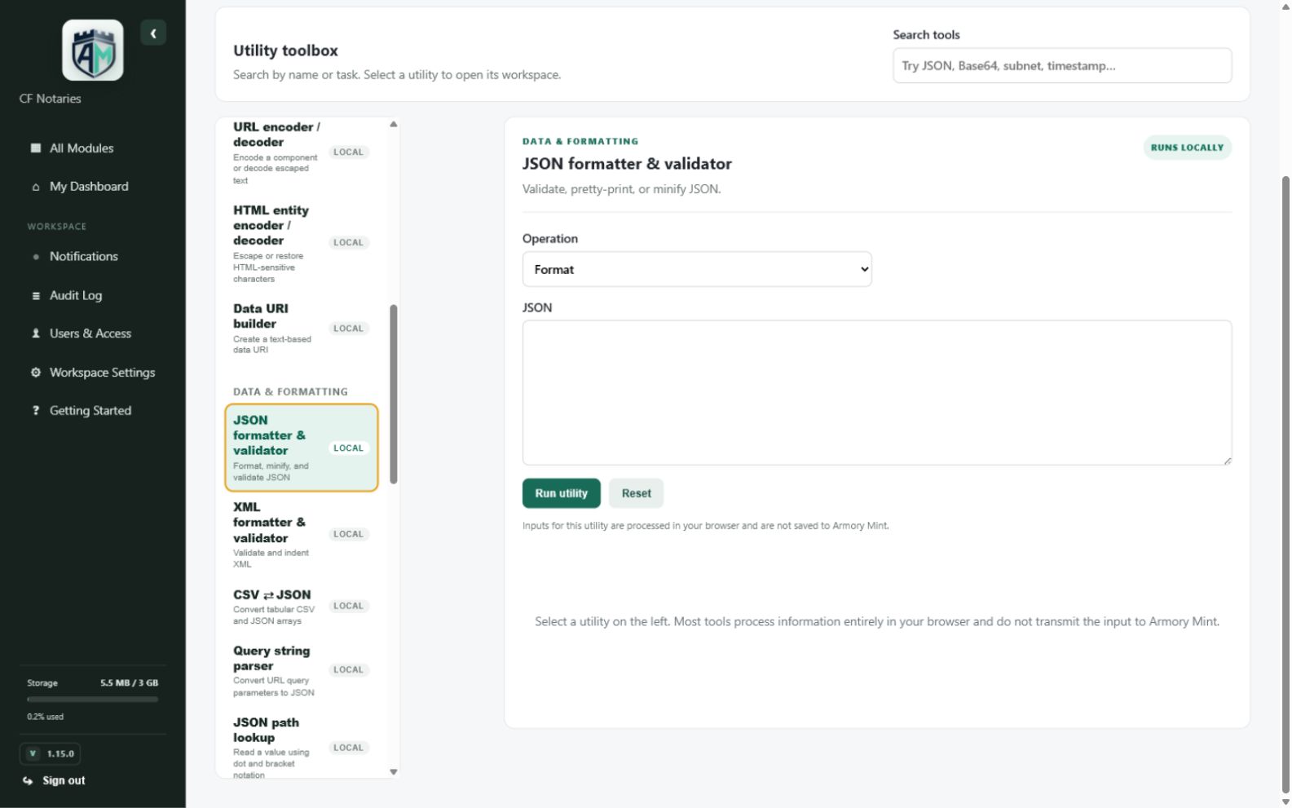The width and height of the screenshot is (1292, 808).
Task: Click the My Dashboard home icon
Action: click(35, 187)
